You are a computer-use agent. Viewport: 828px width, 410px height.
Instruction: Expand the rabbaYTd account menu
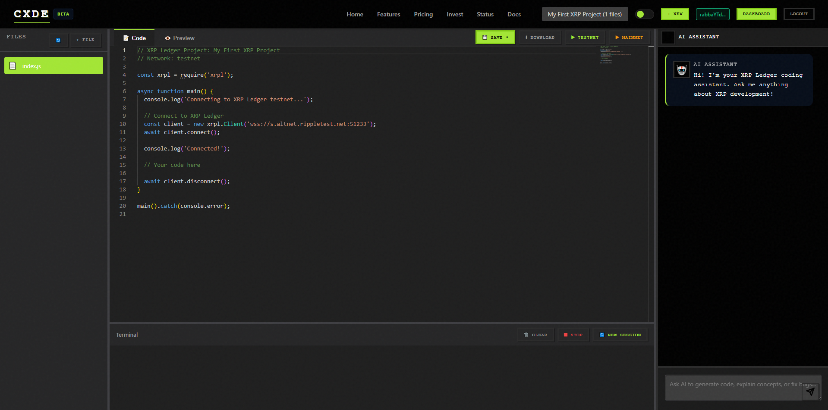[712, 14]
